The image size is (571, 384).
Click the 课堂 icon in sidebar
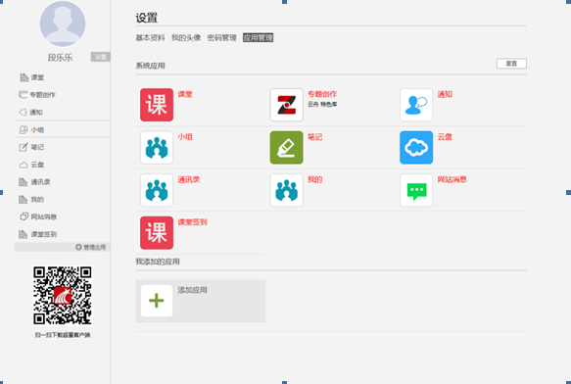(24, 77)
